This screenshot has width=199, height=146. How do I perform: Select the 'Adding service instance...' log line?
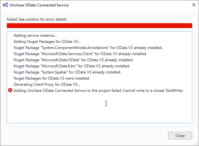(x=35, y=35)
